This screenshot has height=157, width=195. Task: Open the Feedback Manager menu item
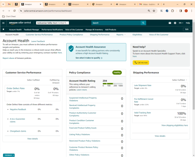click(x=32, y=30)
